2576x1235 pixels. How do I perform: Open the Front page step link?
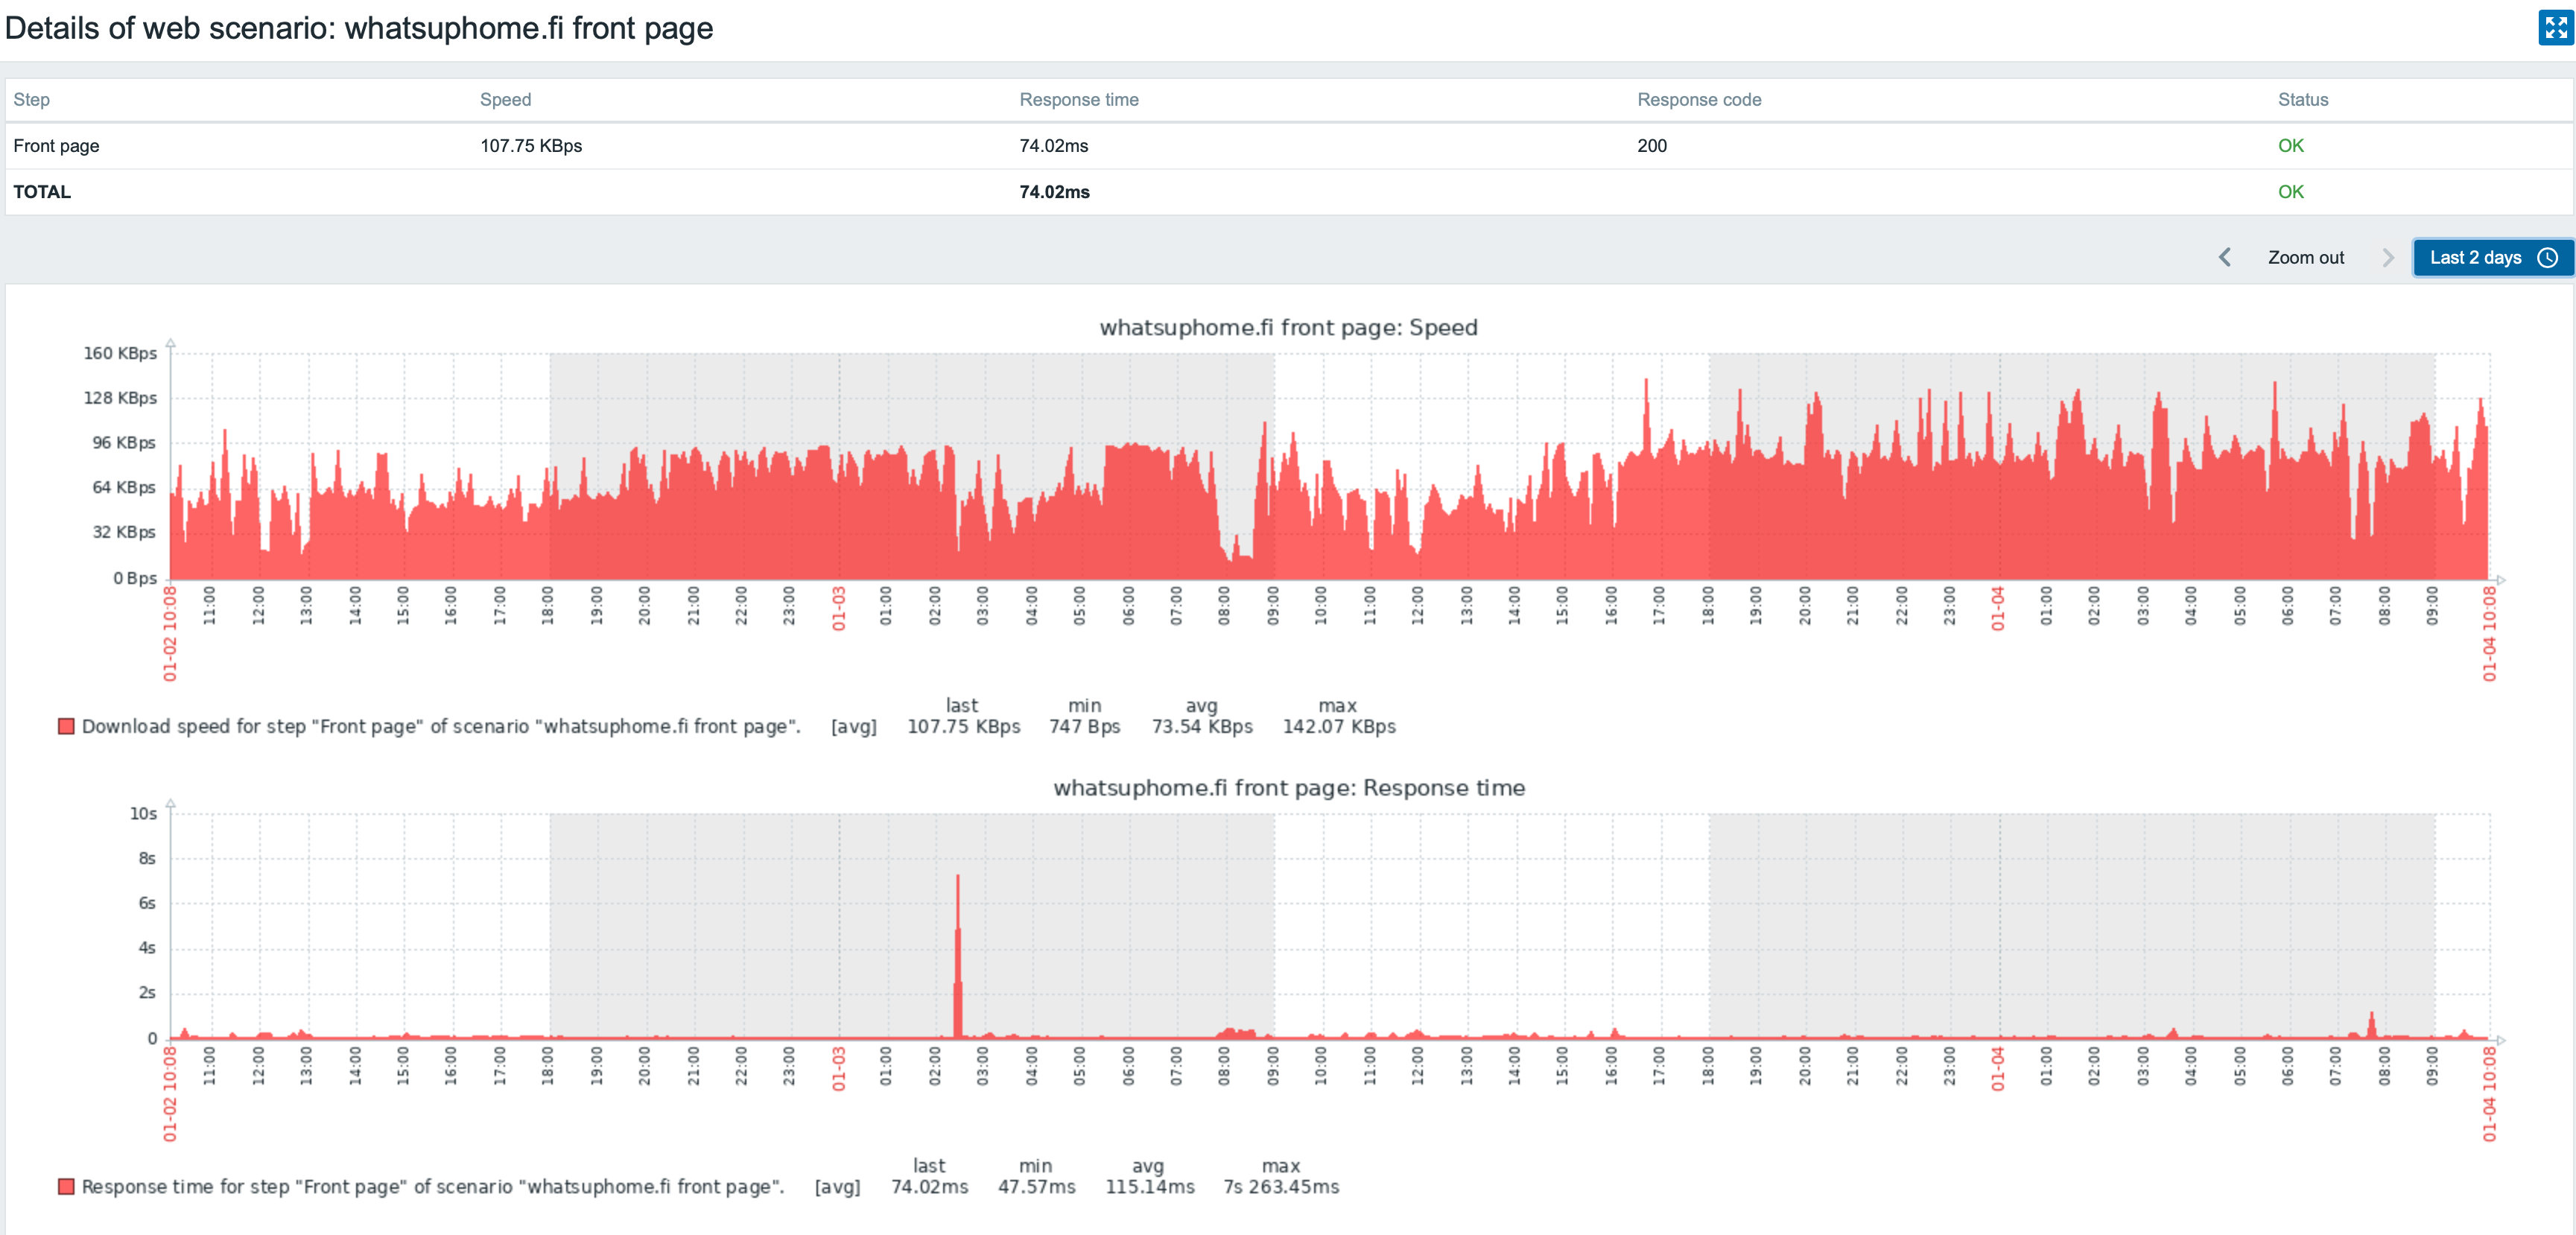coord(56,145)
